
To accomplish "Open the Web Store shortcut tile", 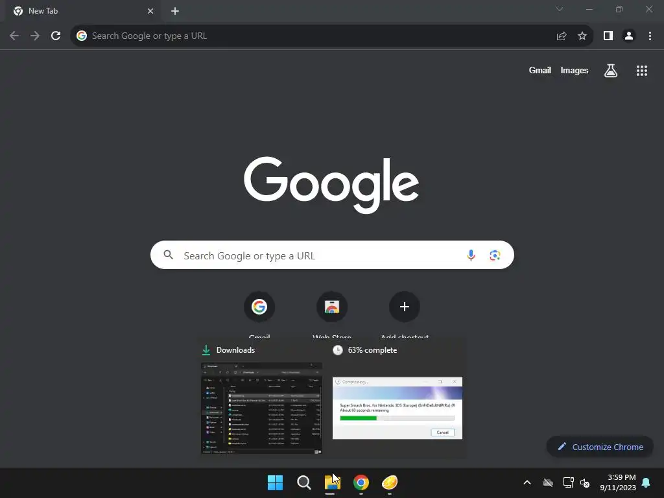I will 332,307.
